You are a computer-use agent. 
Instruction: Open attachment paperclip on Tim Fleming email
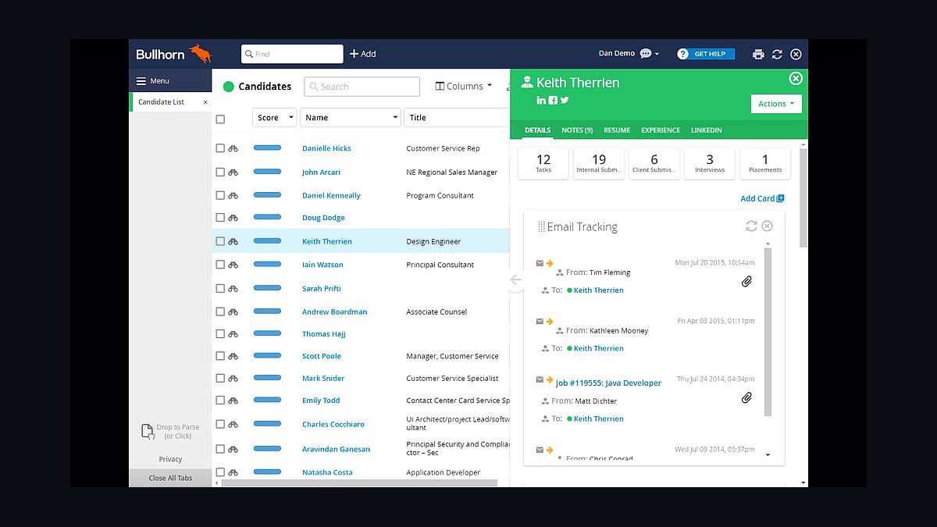[746, 281]
